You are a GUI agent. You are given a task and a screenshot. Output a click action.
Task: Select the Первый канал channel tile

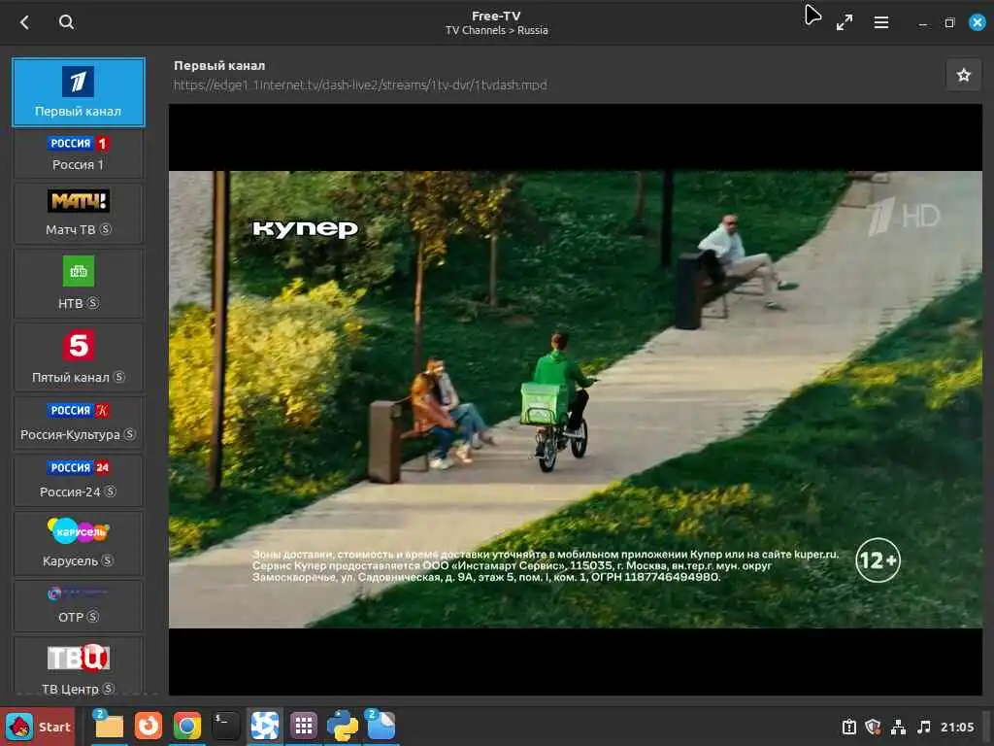click(79, 92)
